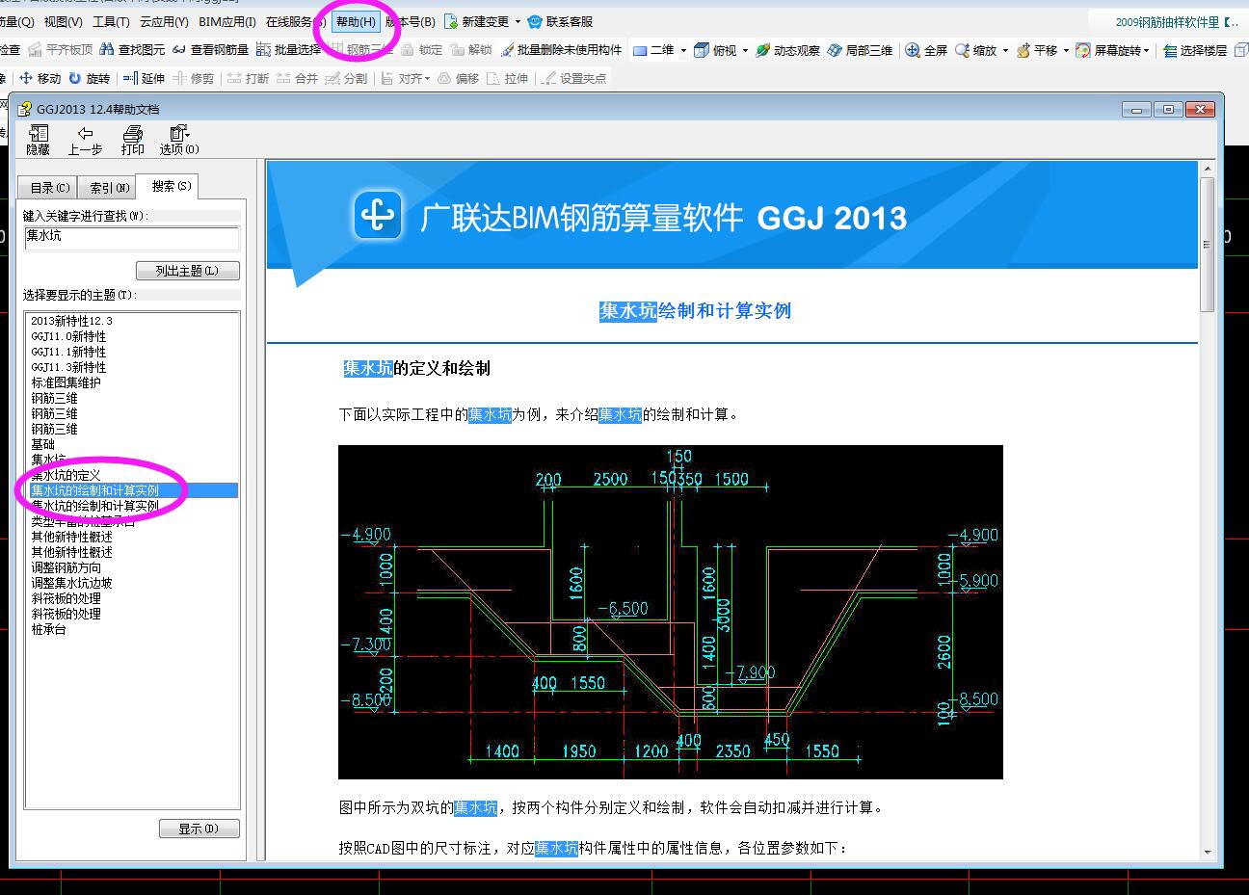Select topic "GGJ11.3新特性"

[68, 367]
